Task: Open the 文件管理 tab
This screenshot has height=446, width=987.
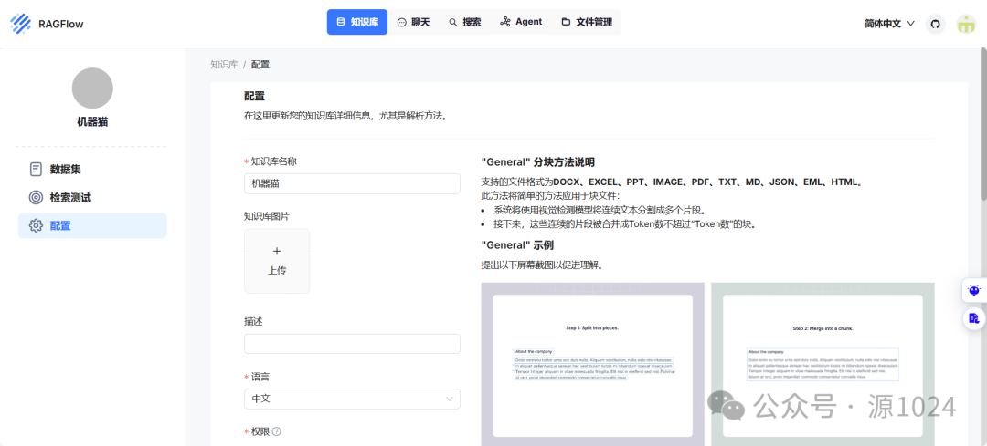Action: pos(587,22)
